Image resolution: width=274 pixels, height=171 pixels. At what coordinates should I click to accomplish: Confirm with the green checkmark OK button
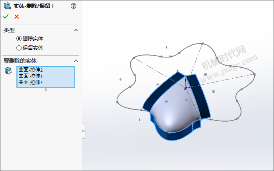pos(6,16)
